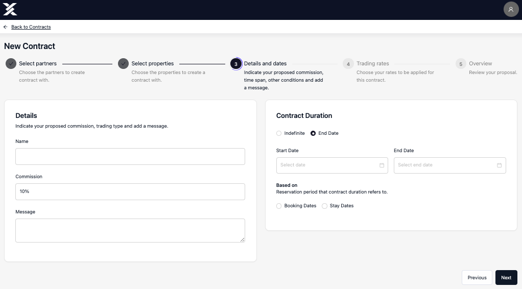The height and width of the screenshot is (289, 522).
Task: Grab the Message box resize handle
Action: (x=242, y=239)
